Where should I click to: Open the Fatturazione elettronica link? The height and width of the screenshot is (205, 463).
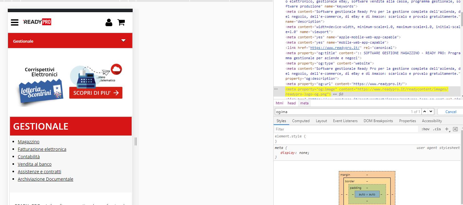[x=42, y=149]
